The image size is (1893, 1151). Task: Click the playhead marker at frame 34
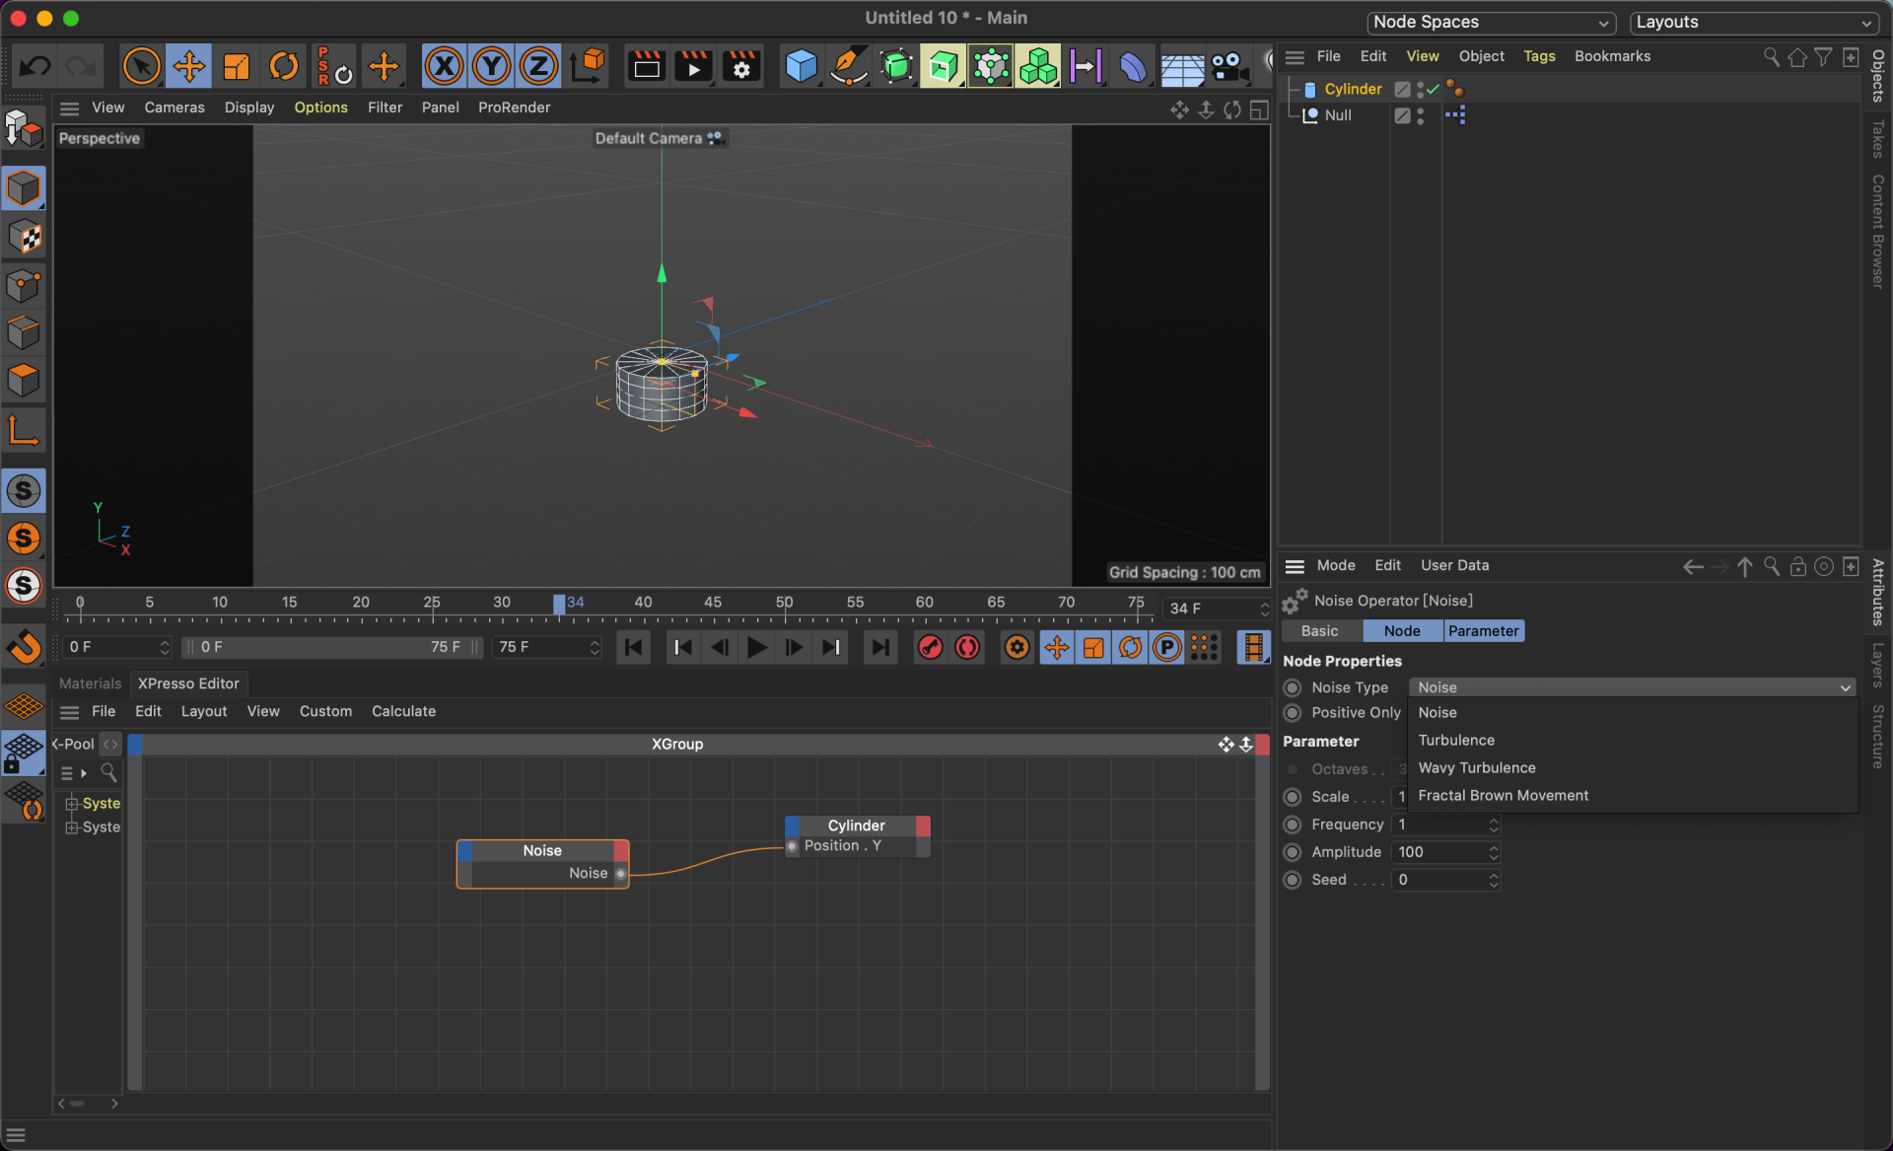click(559, 605)
